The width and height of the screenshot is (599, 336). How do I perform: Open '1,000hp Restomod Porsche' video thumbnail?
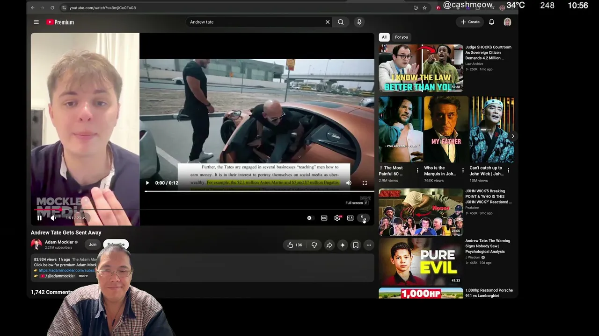tap(421, 293)
